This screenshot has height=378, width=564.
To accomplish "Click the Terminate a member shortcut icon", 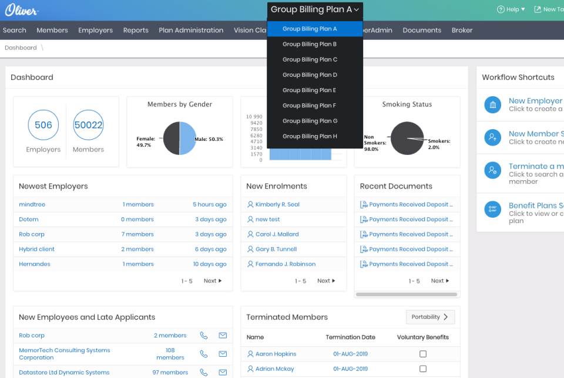I will tap(492, 170).
